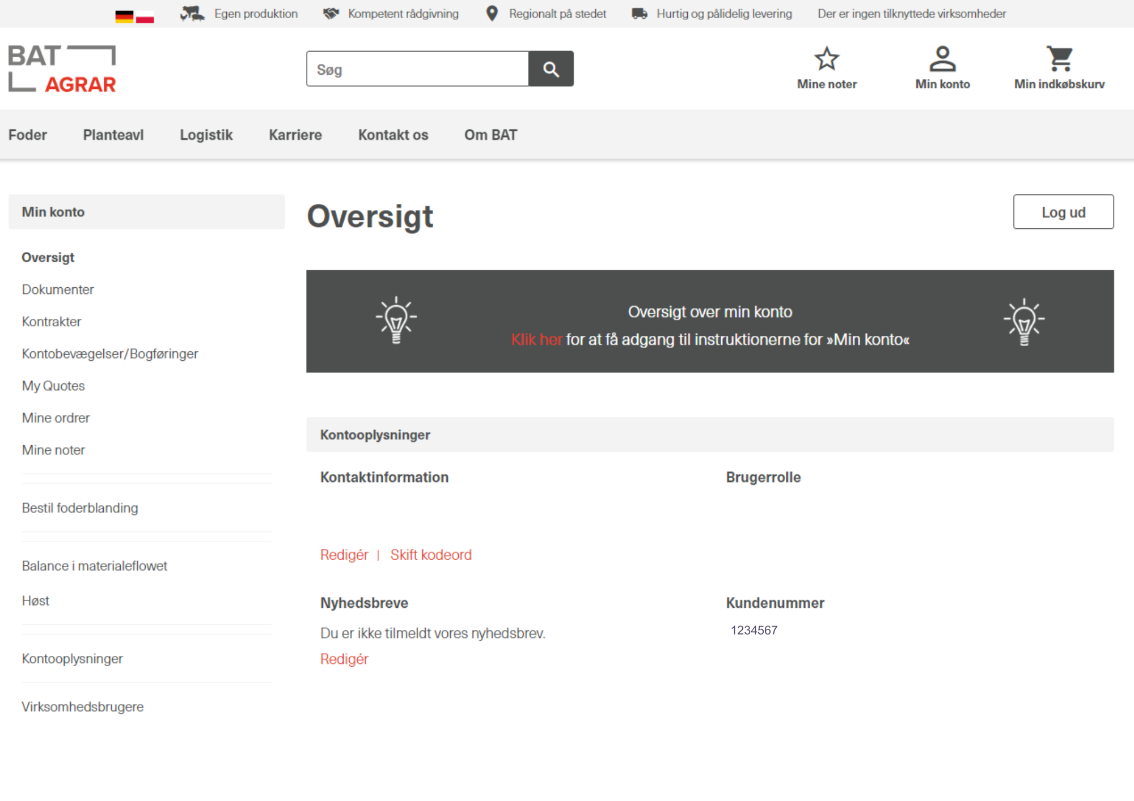Screen dimensions: 1134x801
Task: Open Dokumenter in the sidebar
Action: 58,289
